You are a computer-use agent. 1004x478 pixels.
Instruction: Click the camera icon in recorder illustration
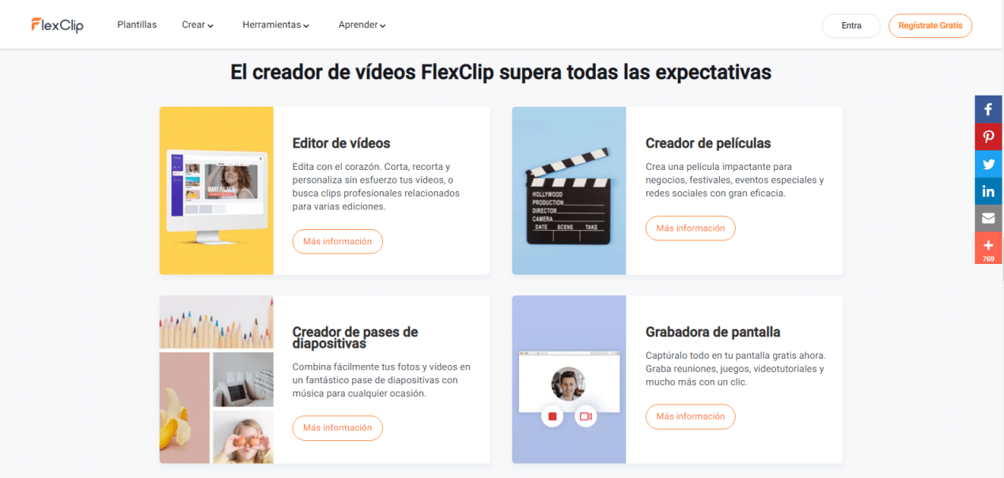585,416
